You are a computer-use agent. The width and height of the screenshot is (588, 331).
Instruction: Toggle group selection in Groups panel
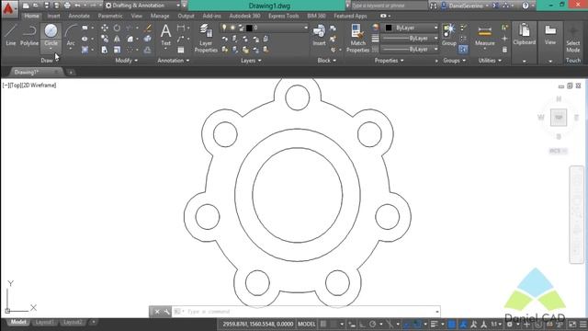pyautogui.click(x=463, y=49)
